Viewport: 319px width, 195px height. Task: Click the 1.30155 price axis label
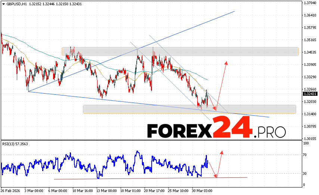[x=310, y=138]
